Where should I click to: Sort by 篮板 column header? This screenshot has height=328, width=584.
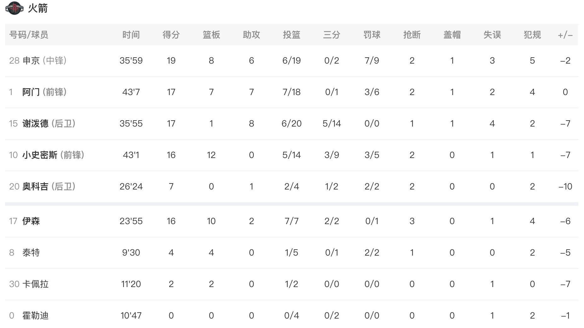click(211, 35)
